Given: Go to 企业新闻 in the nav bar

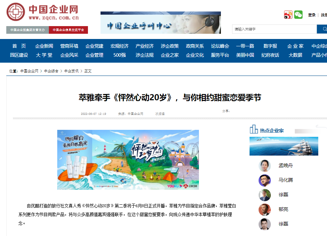Looking at the screenshot, I should tap(44, 46).
